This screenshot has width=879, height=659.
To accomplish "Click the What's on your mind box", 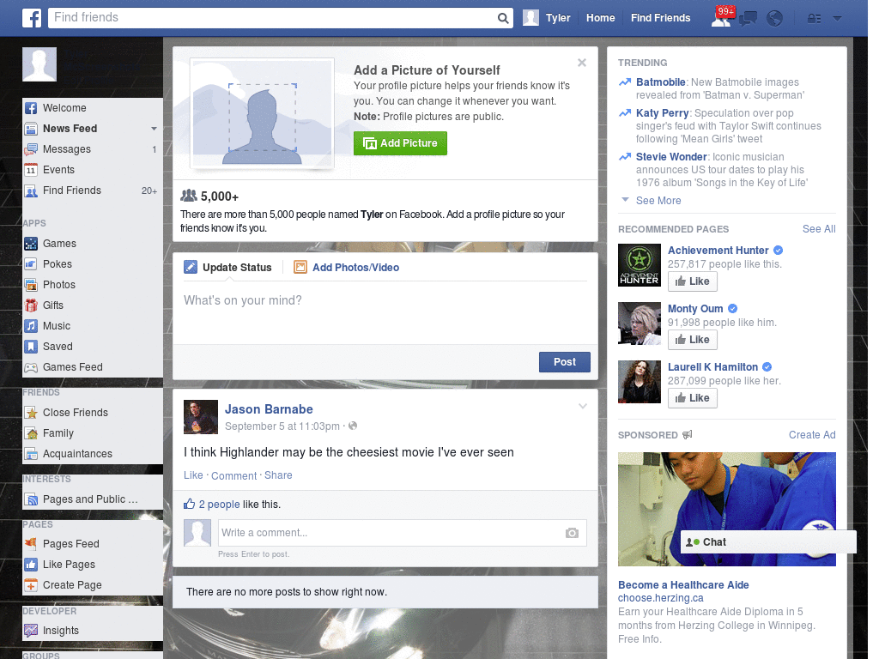I will point(385,311).
